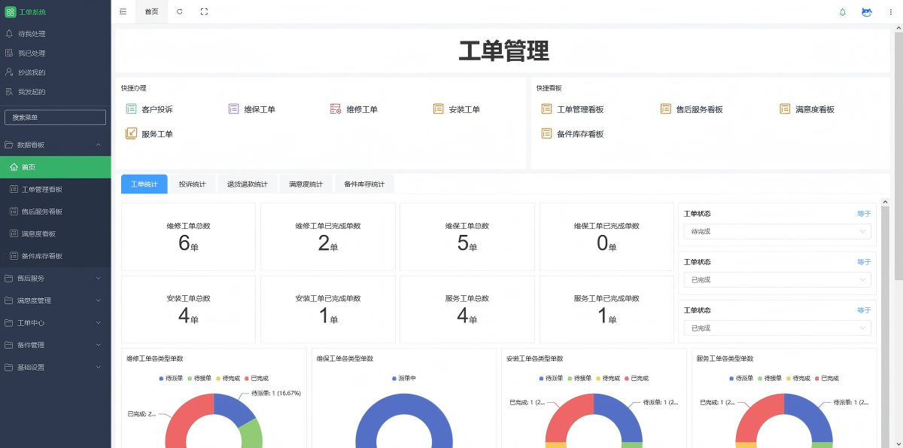Viewport: 903px width, 448px height.
Task: Click the 工单系统 logo icon
Action: click(x=11, y=12)
